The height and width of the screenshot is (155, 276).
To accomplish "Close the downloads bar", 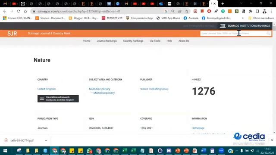I will coord(272,140).
